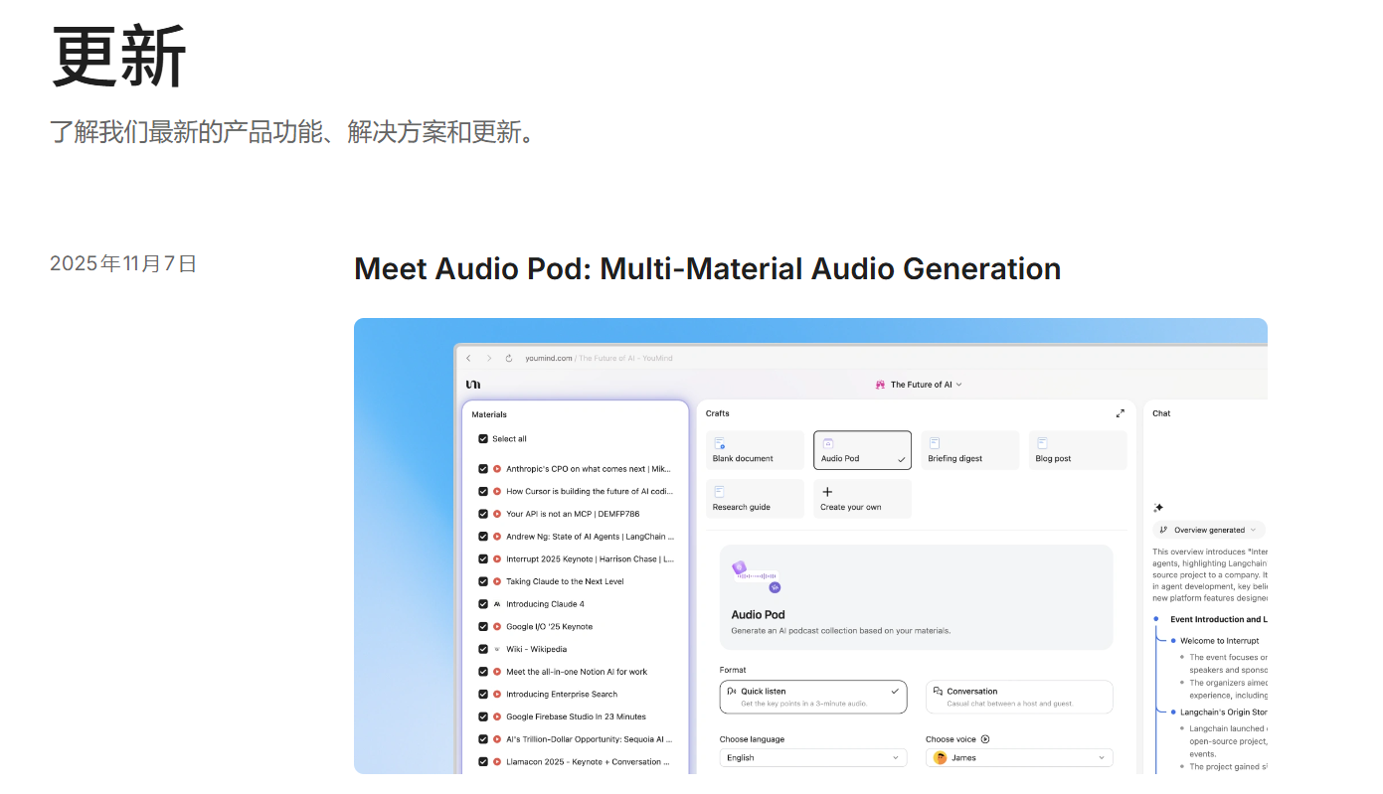Click the Blog post card icon
Image resolution: width=1383 pixels, height=794 pixels.
1042,443
